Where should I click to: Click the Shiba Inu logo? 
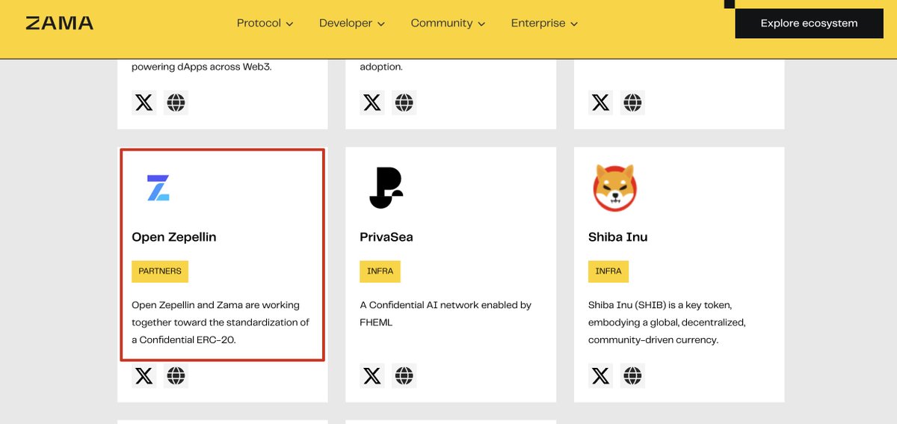click(614, 188)
